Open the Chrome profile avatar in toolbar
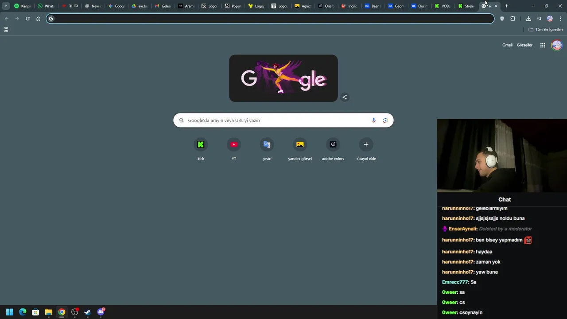Screen dimensions: 567x319 550,19
